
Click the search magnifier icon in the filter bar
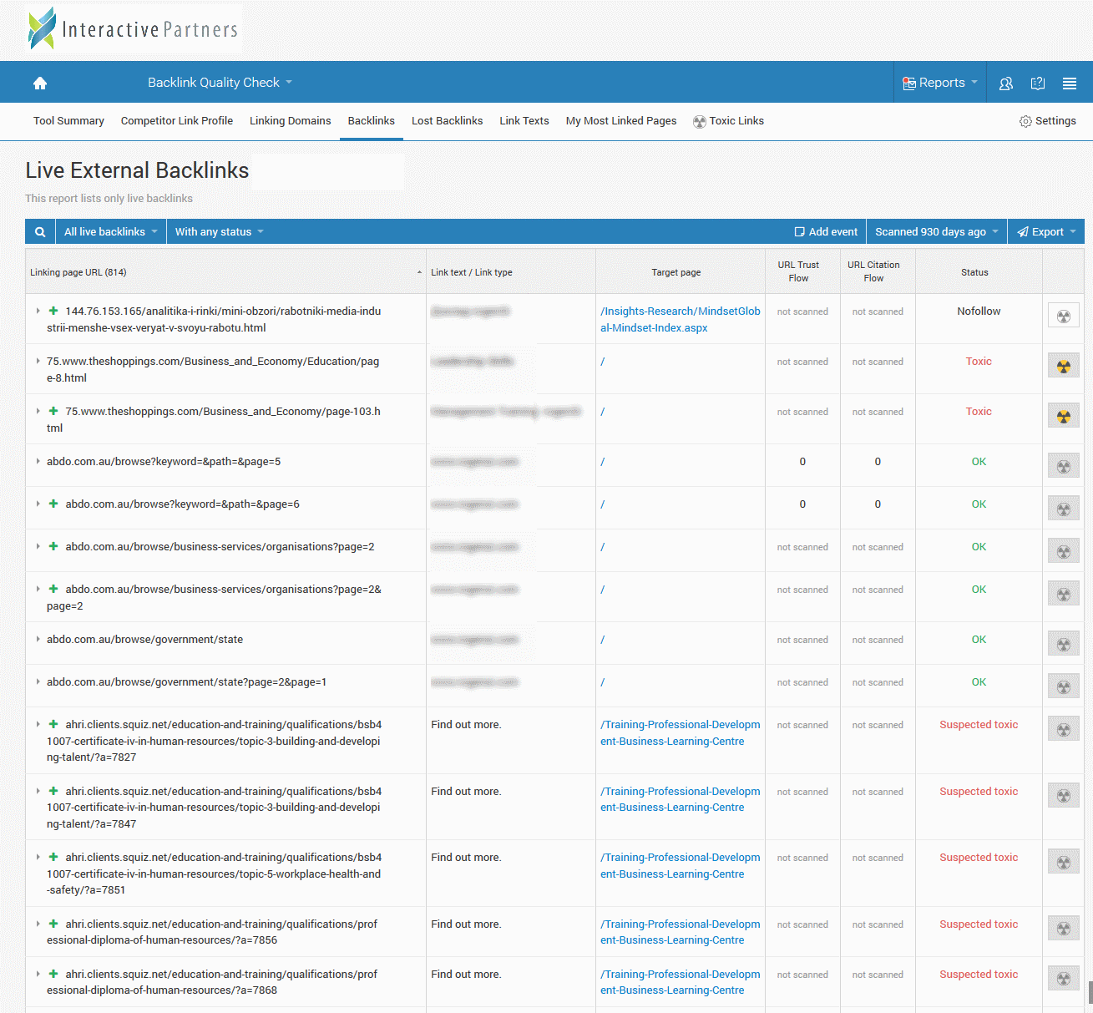pos(40,232)
